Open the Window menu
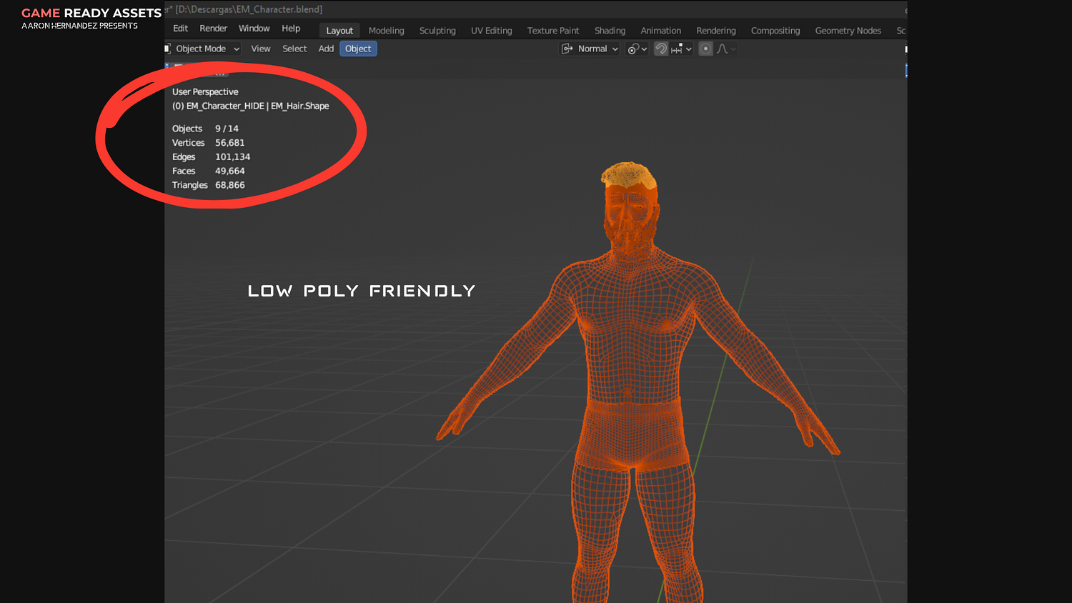This screenshot has height=603, width=1072. (x=254, y=29)
